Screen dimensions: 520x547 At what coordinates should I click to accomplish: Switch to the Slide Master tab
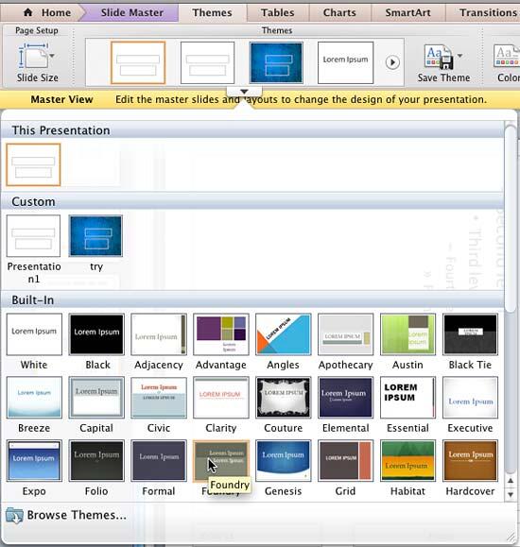132,12
